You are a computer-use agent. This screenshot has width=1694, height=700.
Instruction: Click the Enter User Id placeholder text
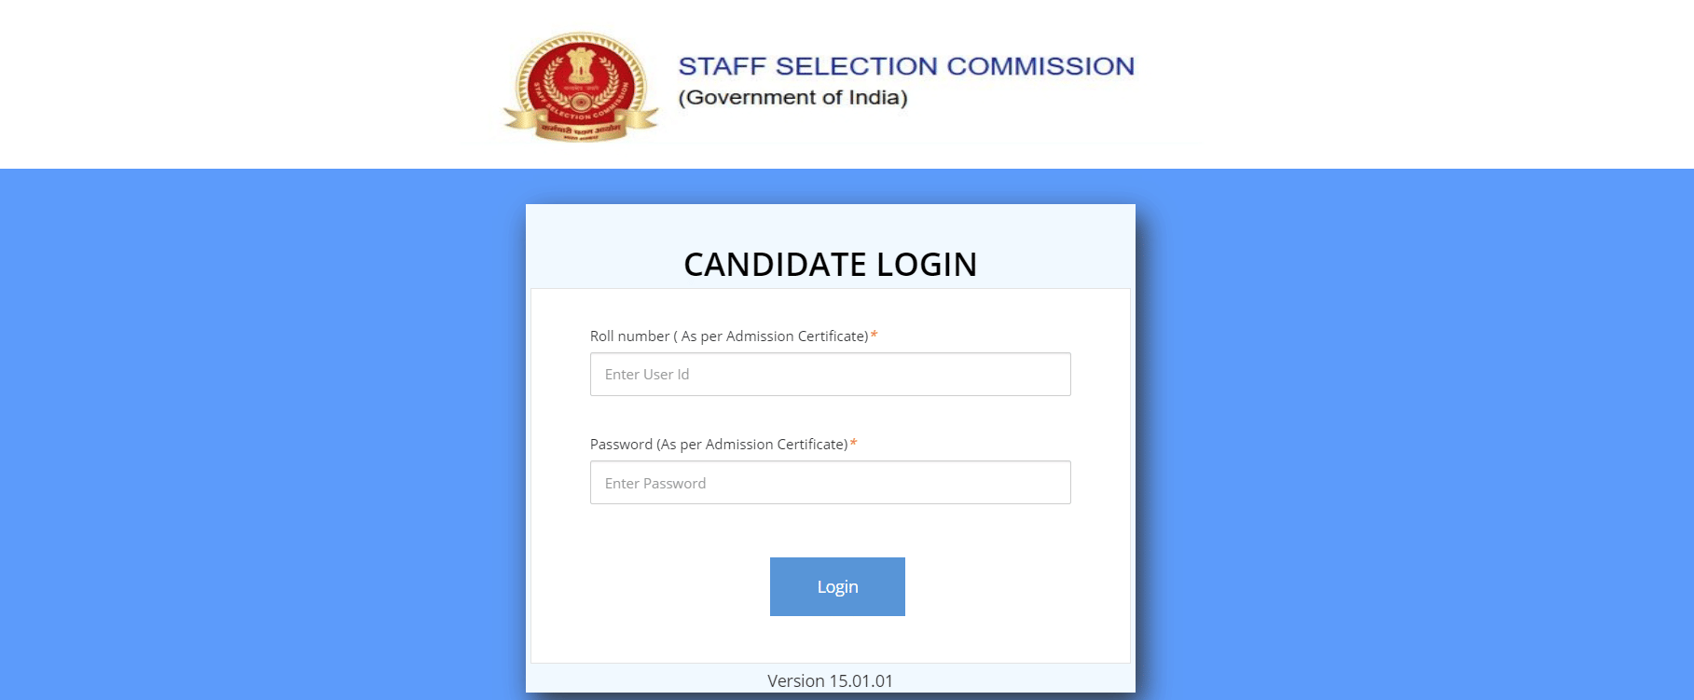[x=646, y=374]
